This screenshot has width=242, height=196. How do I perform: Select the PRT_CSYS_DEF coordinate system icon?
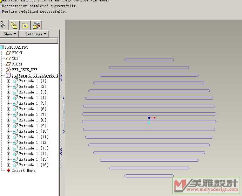point(8,70)
